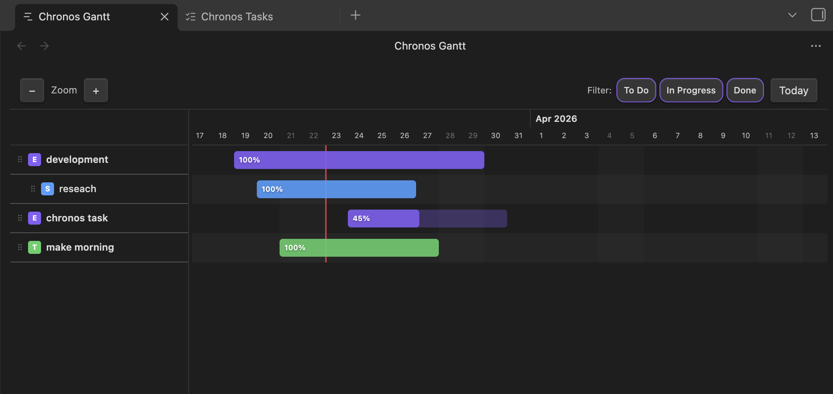Image resolution: width=833 pixels, height=394 pixels.
Task: Click the zoom out minus button
Action: click(32, 91)
